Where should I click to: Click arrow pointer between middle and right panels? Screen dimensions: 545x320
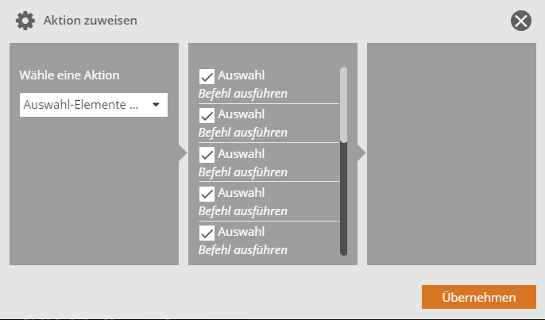click(x=361, y=152)
